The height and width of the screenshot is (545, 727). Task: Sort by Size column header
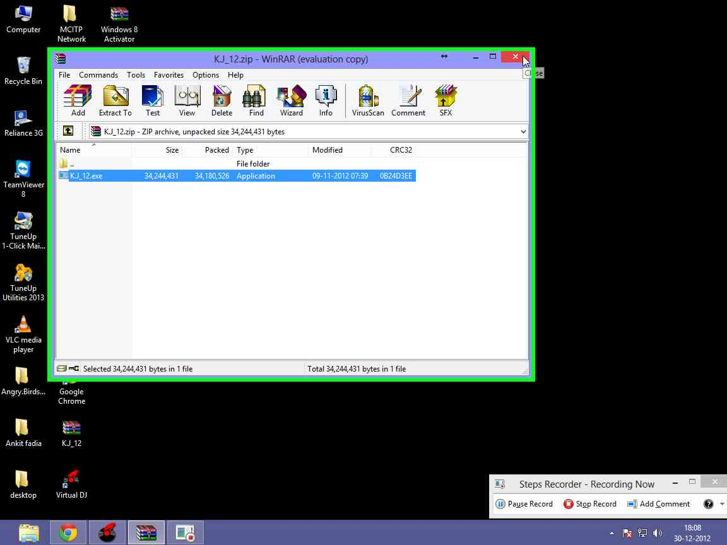click(158, 149)
